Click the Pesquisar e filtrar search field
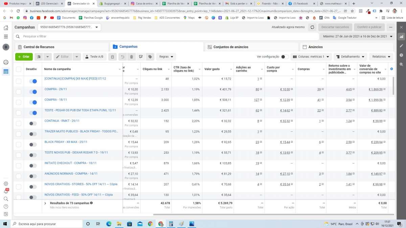This screenshot has width=406, height=228. coord(166,36)
